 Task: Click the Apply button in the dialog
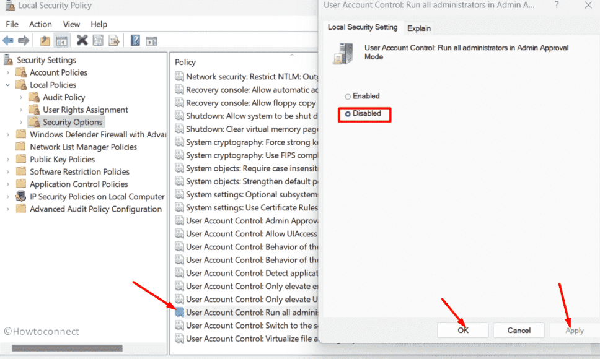pyautogui.click(x=575, y=330)
